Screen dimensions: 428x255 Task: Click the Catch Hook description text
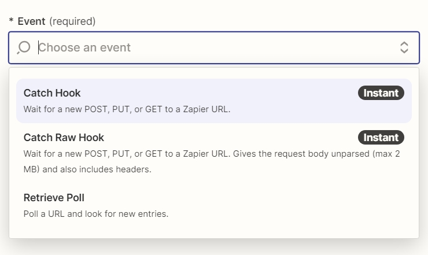(127, 109)
